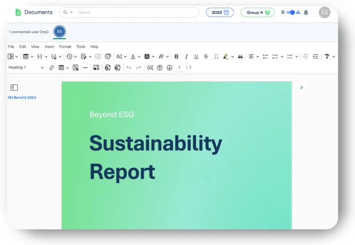
Task: Click the 2023 year selector button
Action: [220, 12]
